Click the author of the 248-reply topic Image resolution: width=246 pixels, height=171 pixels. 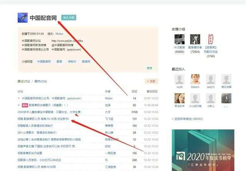click(x=106, y=160)
